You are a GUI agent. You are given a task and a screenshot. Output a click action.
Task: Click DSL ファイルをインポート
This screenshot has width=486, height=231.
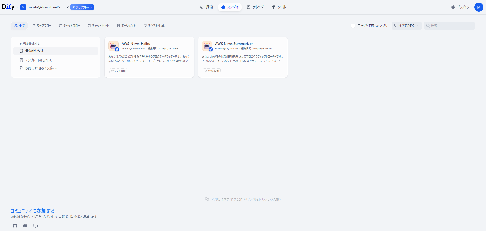pos(41,68)
